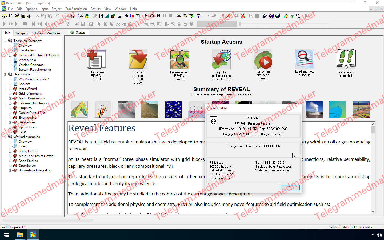
Task: Expand the Subsurface Integration tree node
Action: click(x=10, y=170)
